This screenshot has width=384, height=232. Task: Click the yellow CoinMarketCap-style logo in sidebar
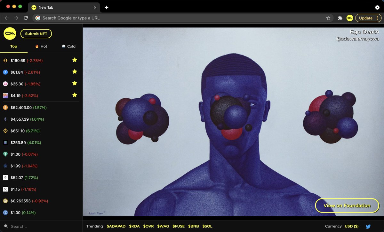10,34
